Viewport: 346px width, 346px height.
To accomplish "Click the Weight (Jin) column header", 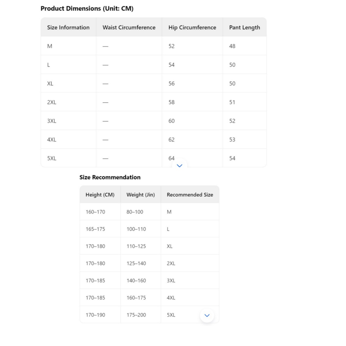I will [141, 195].
